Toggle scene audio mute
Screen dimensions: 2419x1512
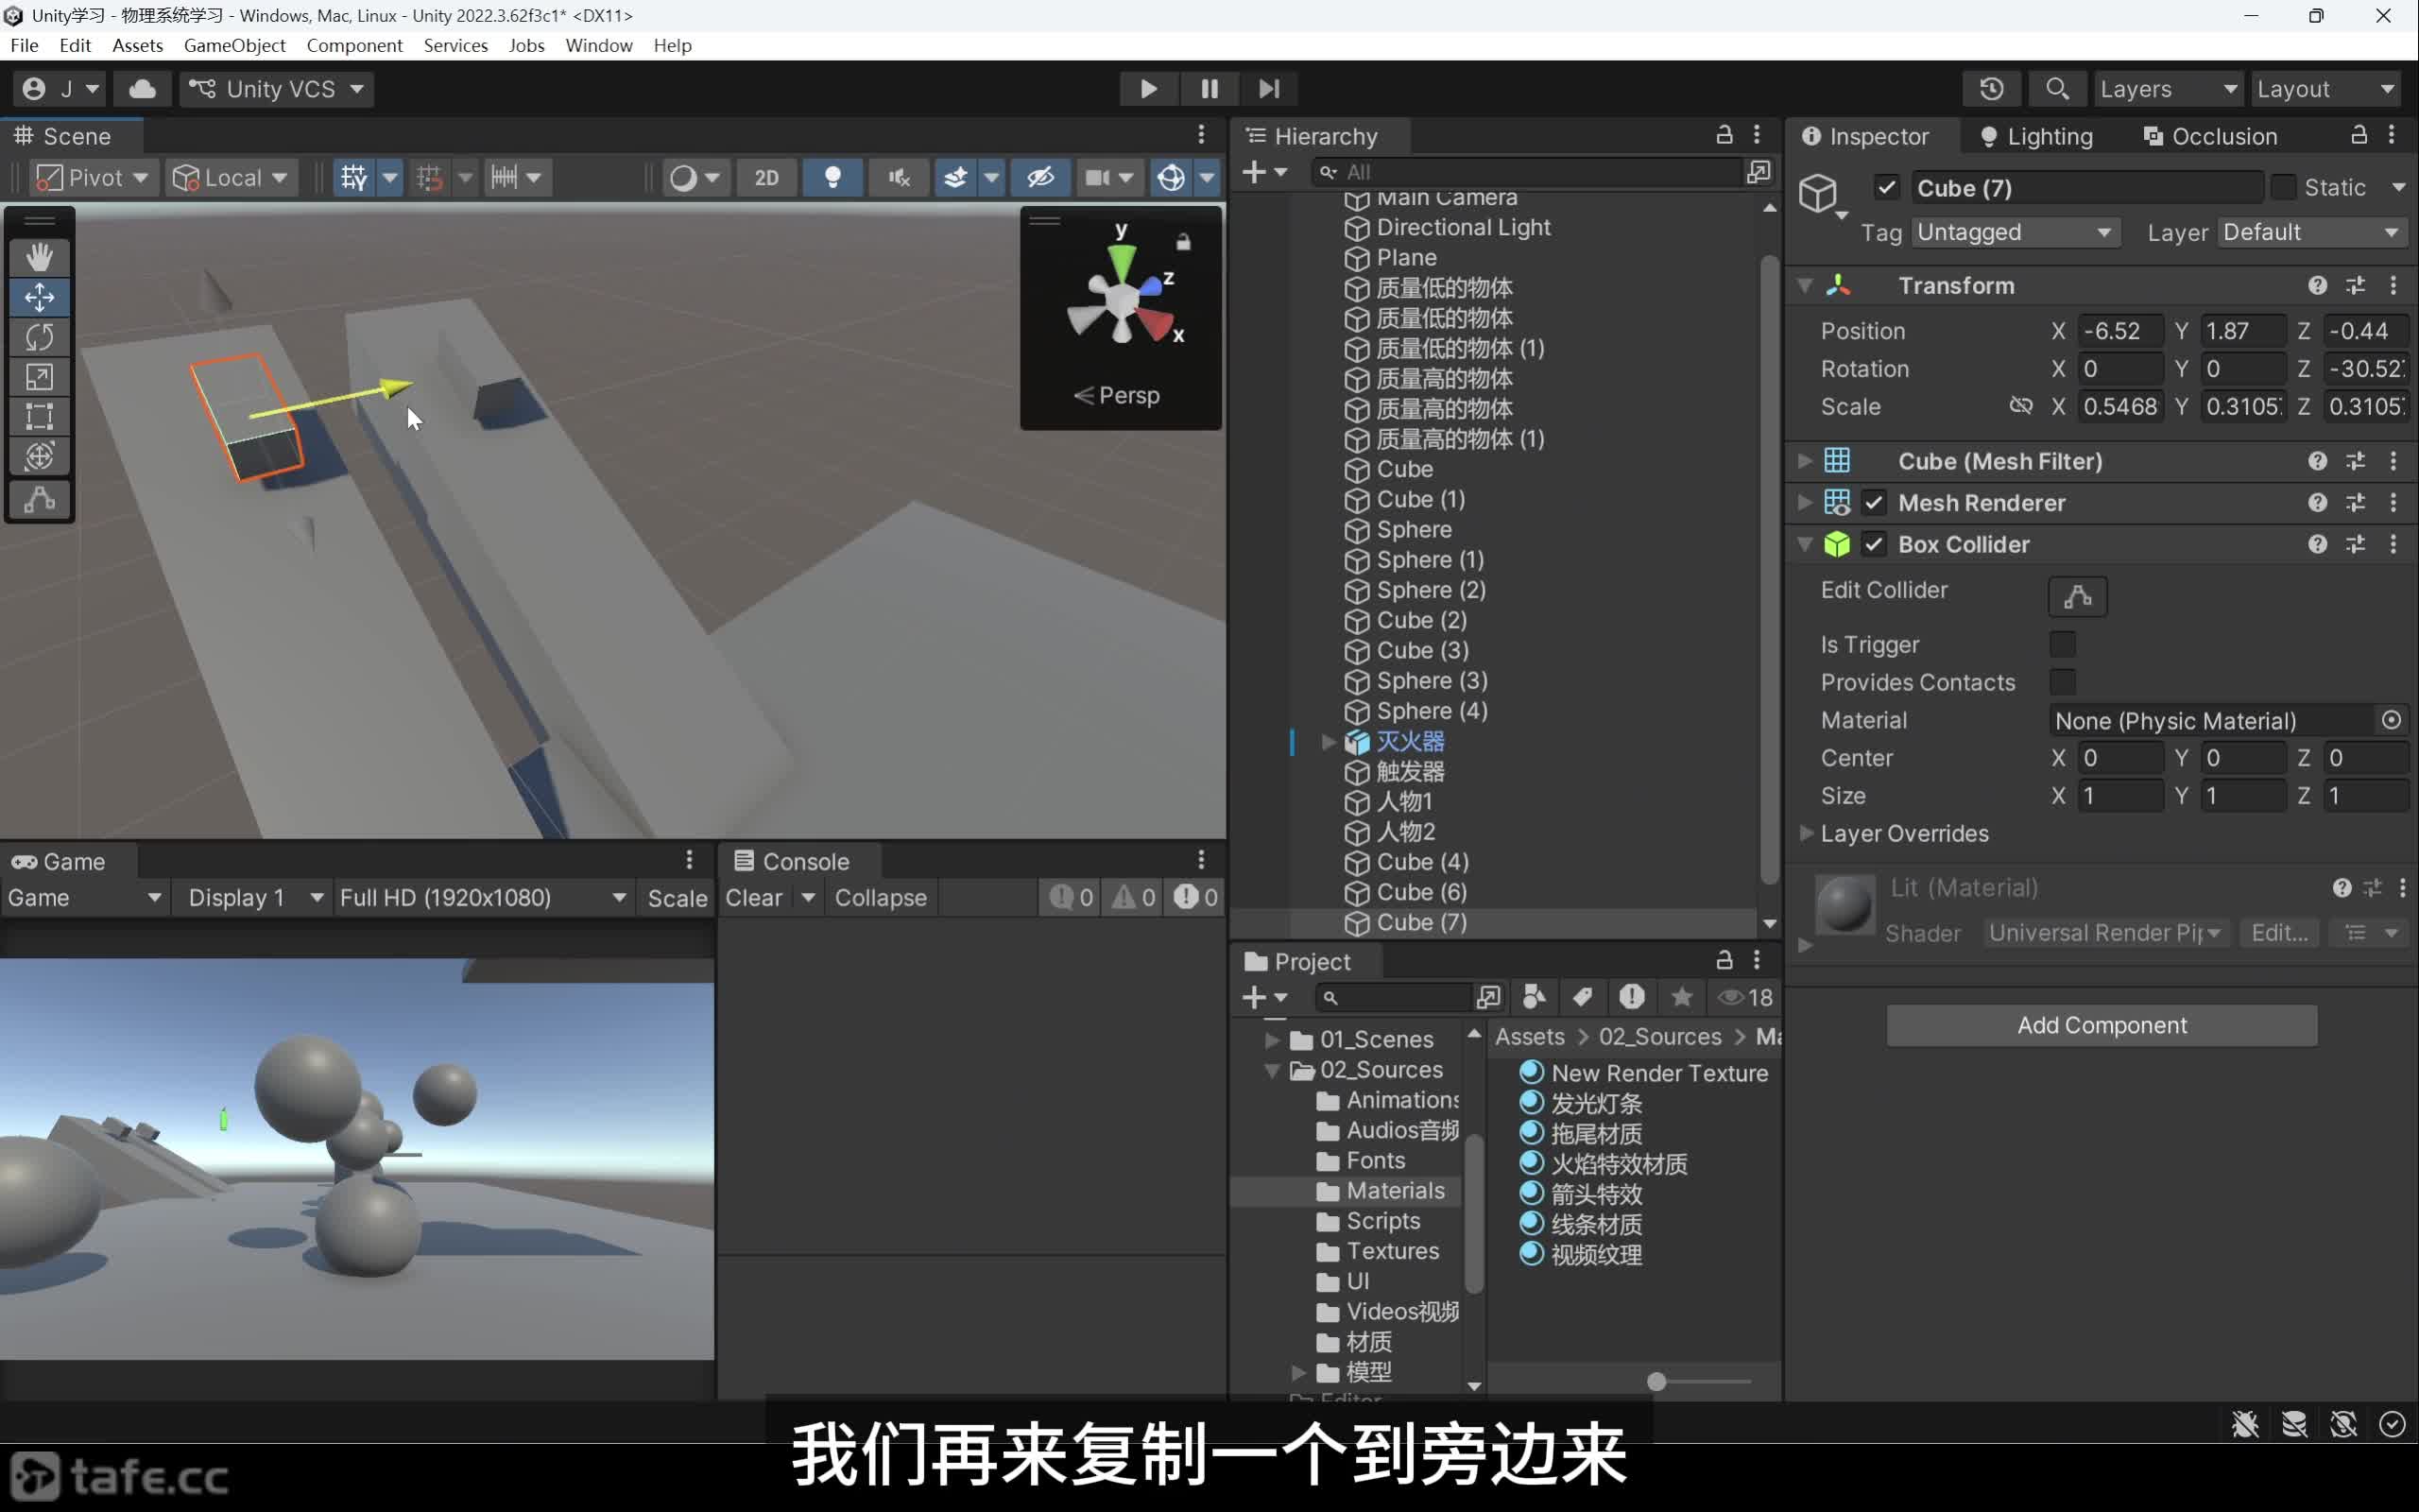[x=898, y=178]
